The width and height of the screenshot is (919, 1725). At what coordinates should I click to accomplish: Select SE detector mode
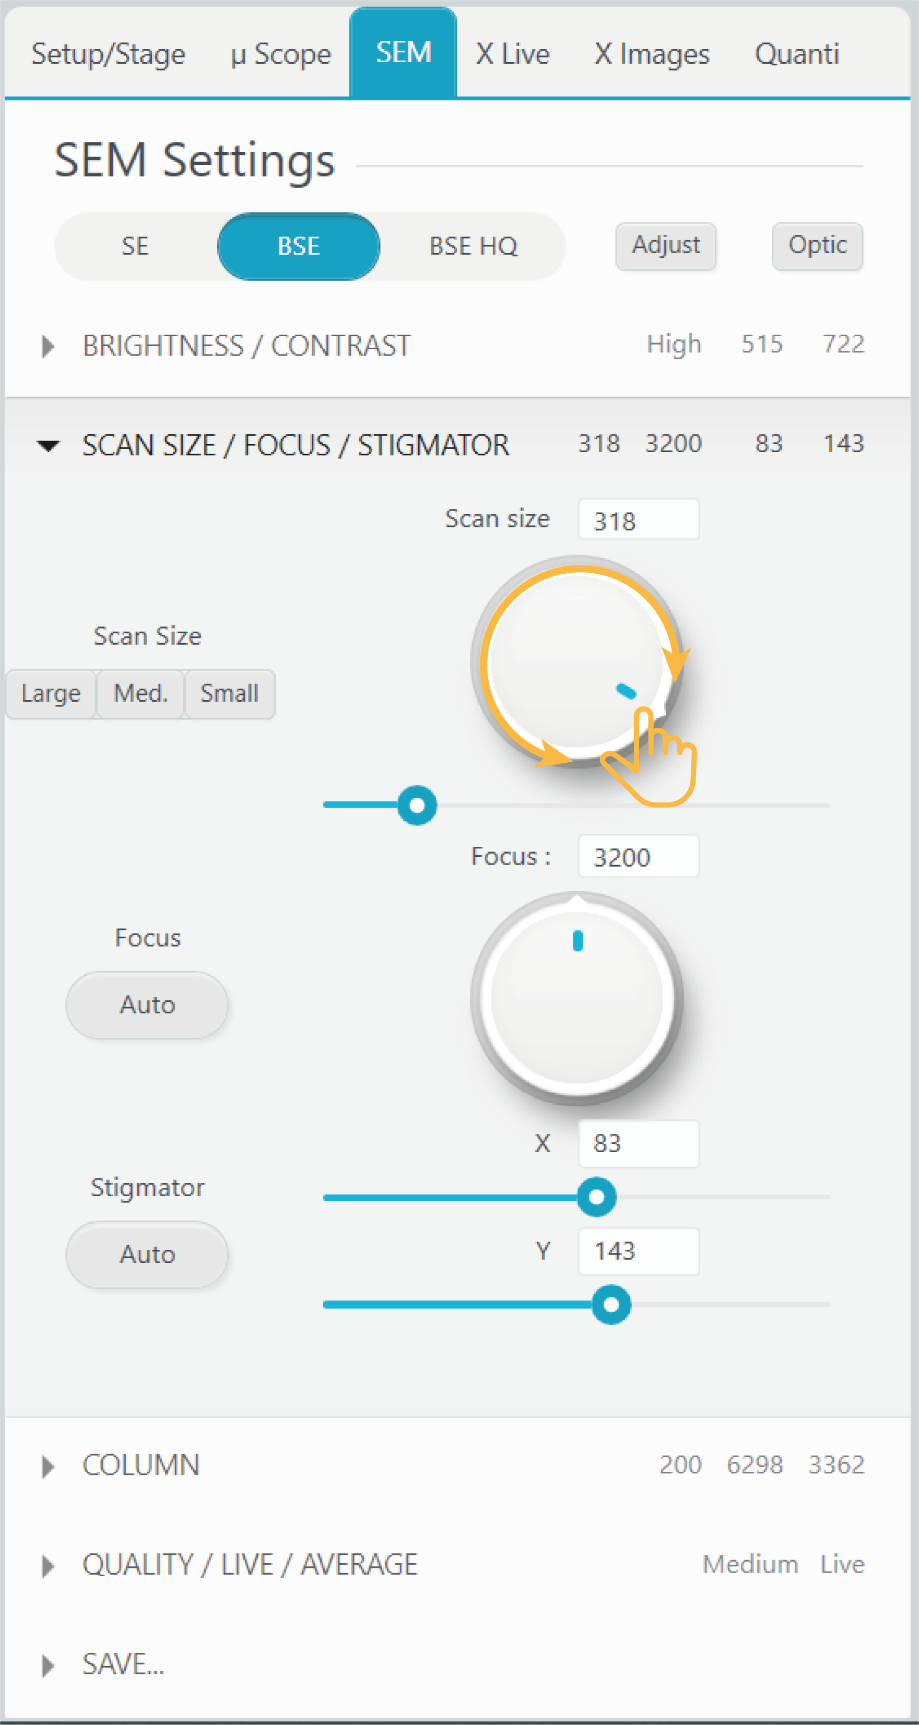point(135,246)
